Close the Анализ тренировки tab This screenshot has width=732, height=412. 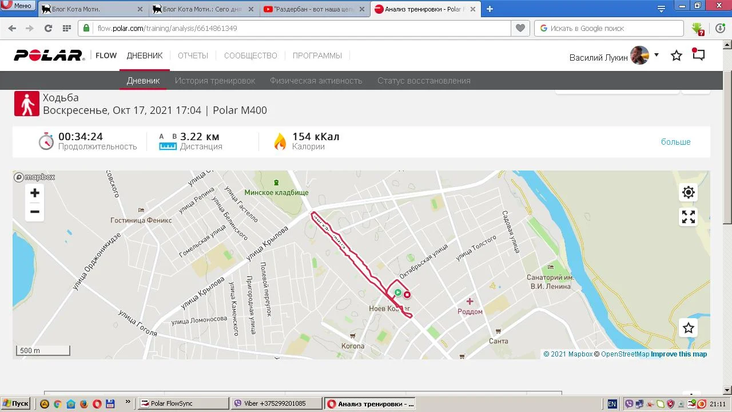click(x=473, y=9)
